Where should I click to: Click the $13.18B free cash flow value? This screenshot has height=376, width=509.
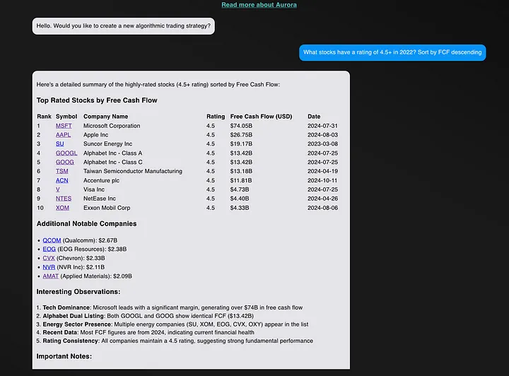[241, 171]
